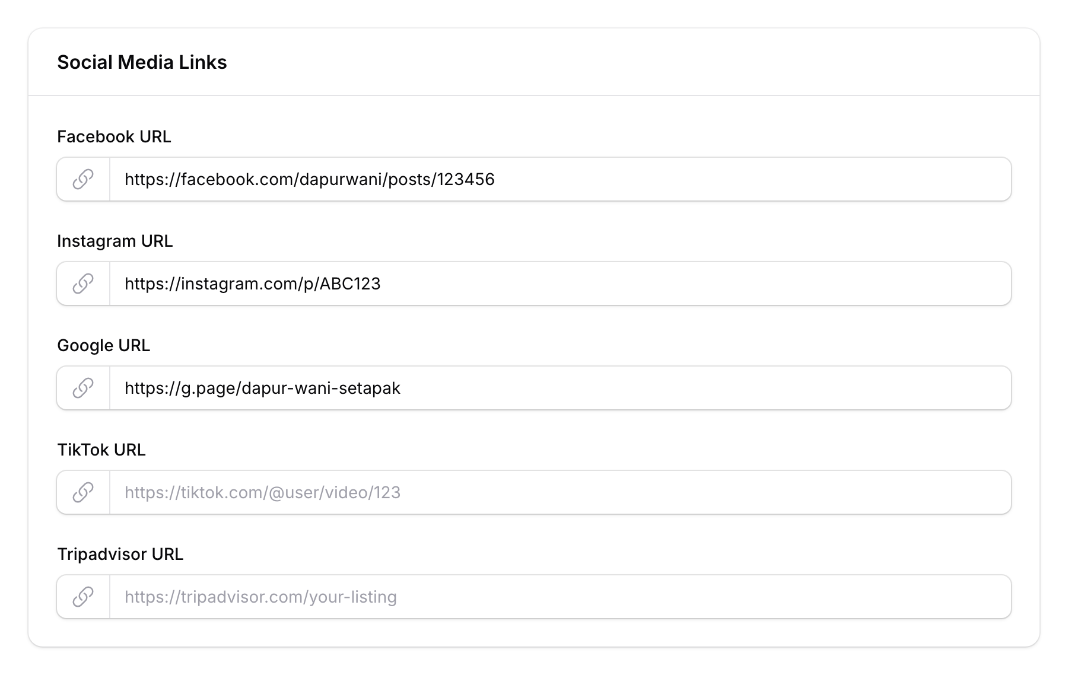Click the link icon beside Instagram URL field
Screen dimensions: 1068x675
82,284
